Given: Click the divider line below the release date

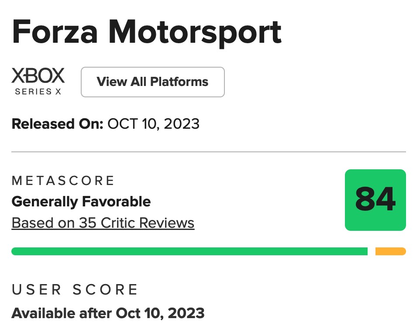Looking at the screenshot, I should coord(209,152).
